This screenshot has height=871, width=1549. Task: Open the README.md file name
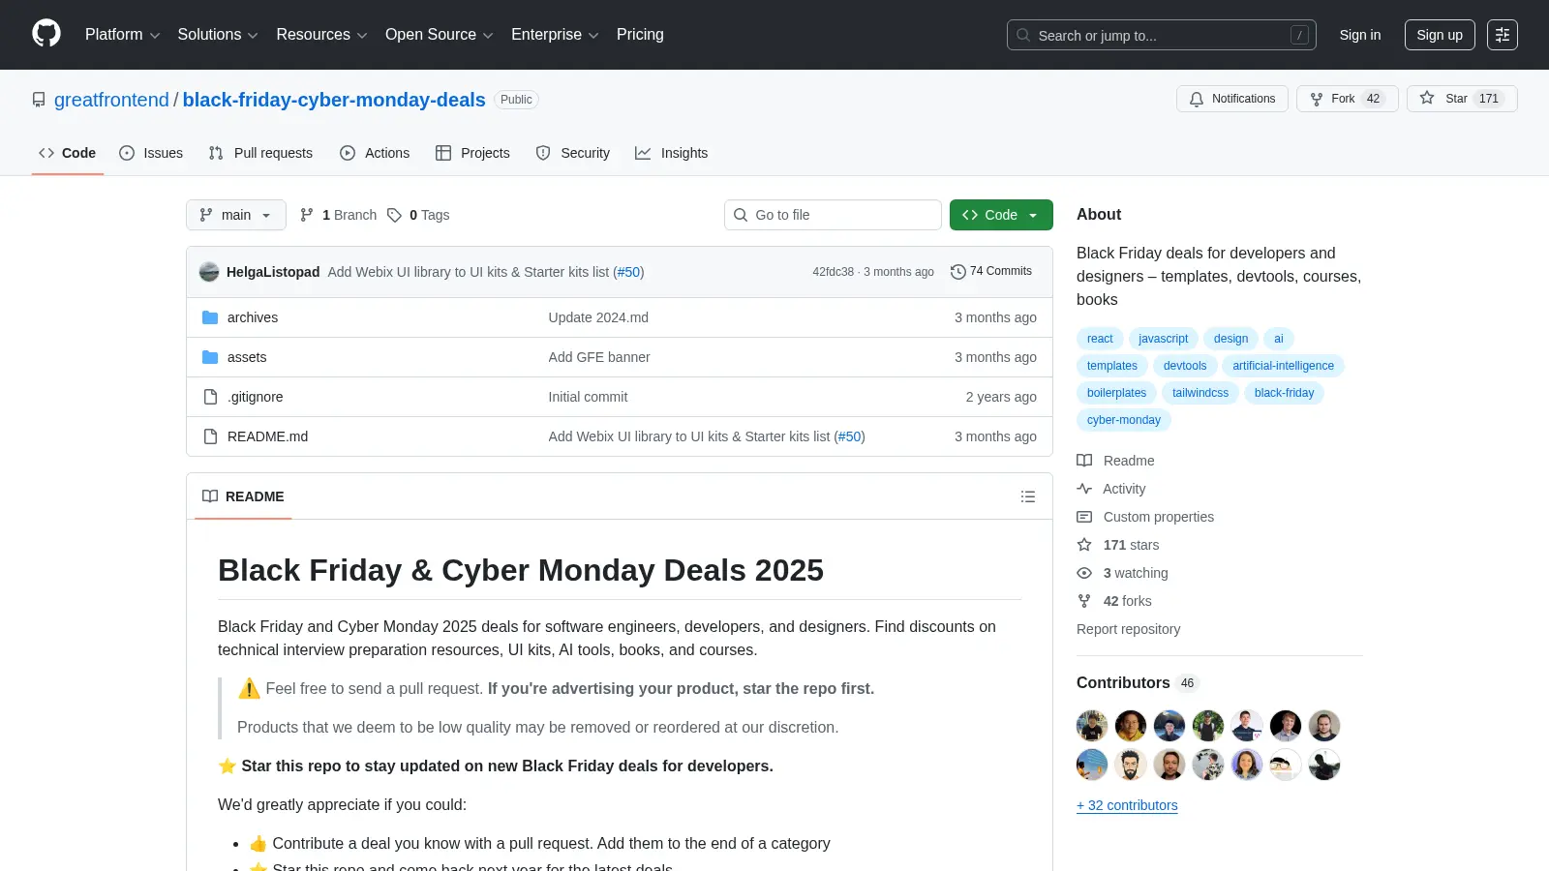click(267, 436)
